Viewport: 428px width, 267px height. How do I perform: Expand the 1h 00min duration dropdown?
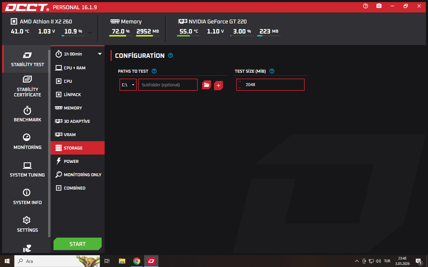(78, 54)
